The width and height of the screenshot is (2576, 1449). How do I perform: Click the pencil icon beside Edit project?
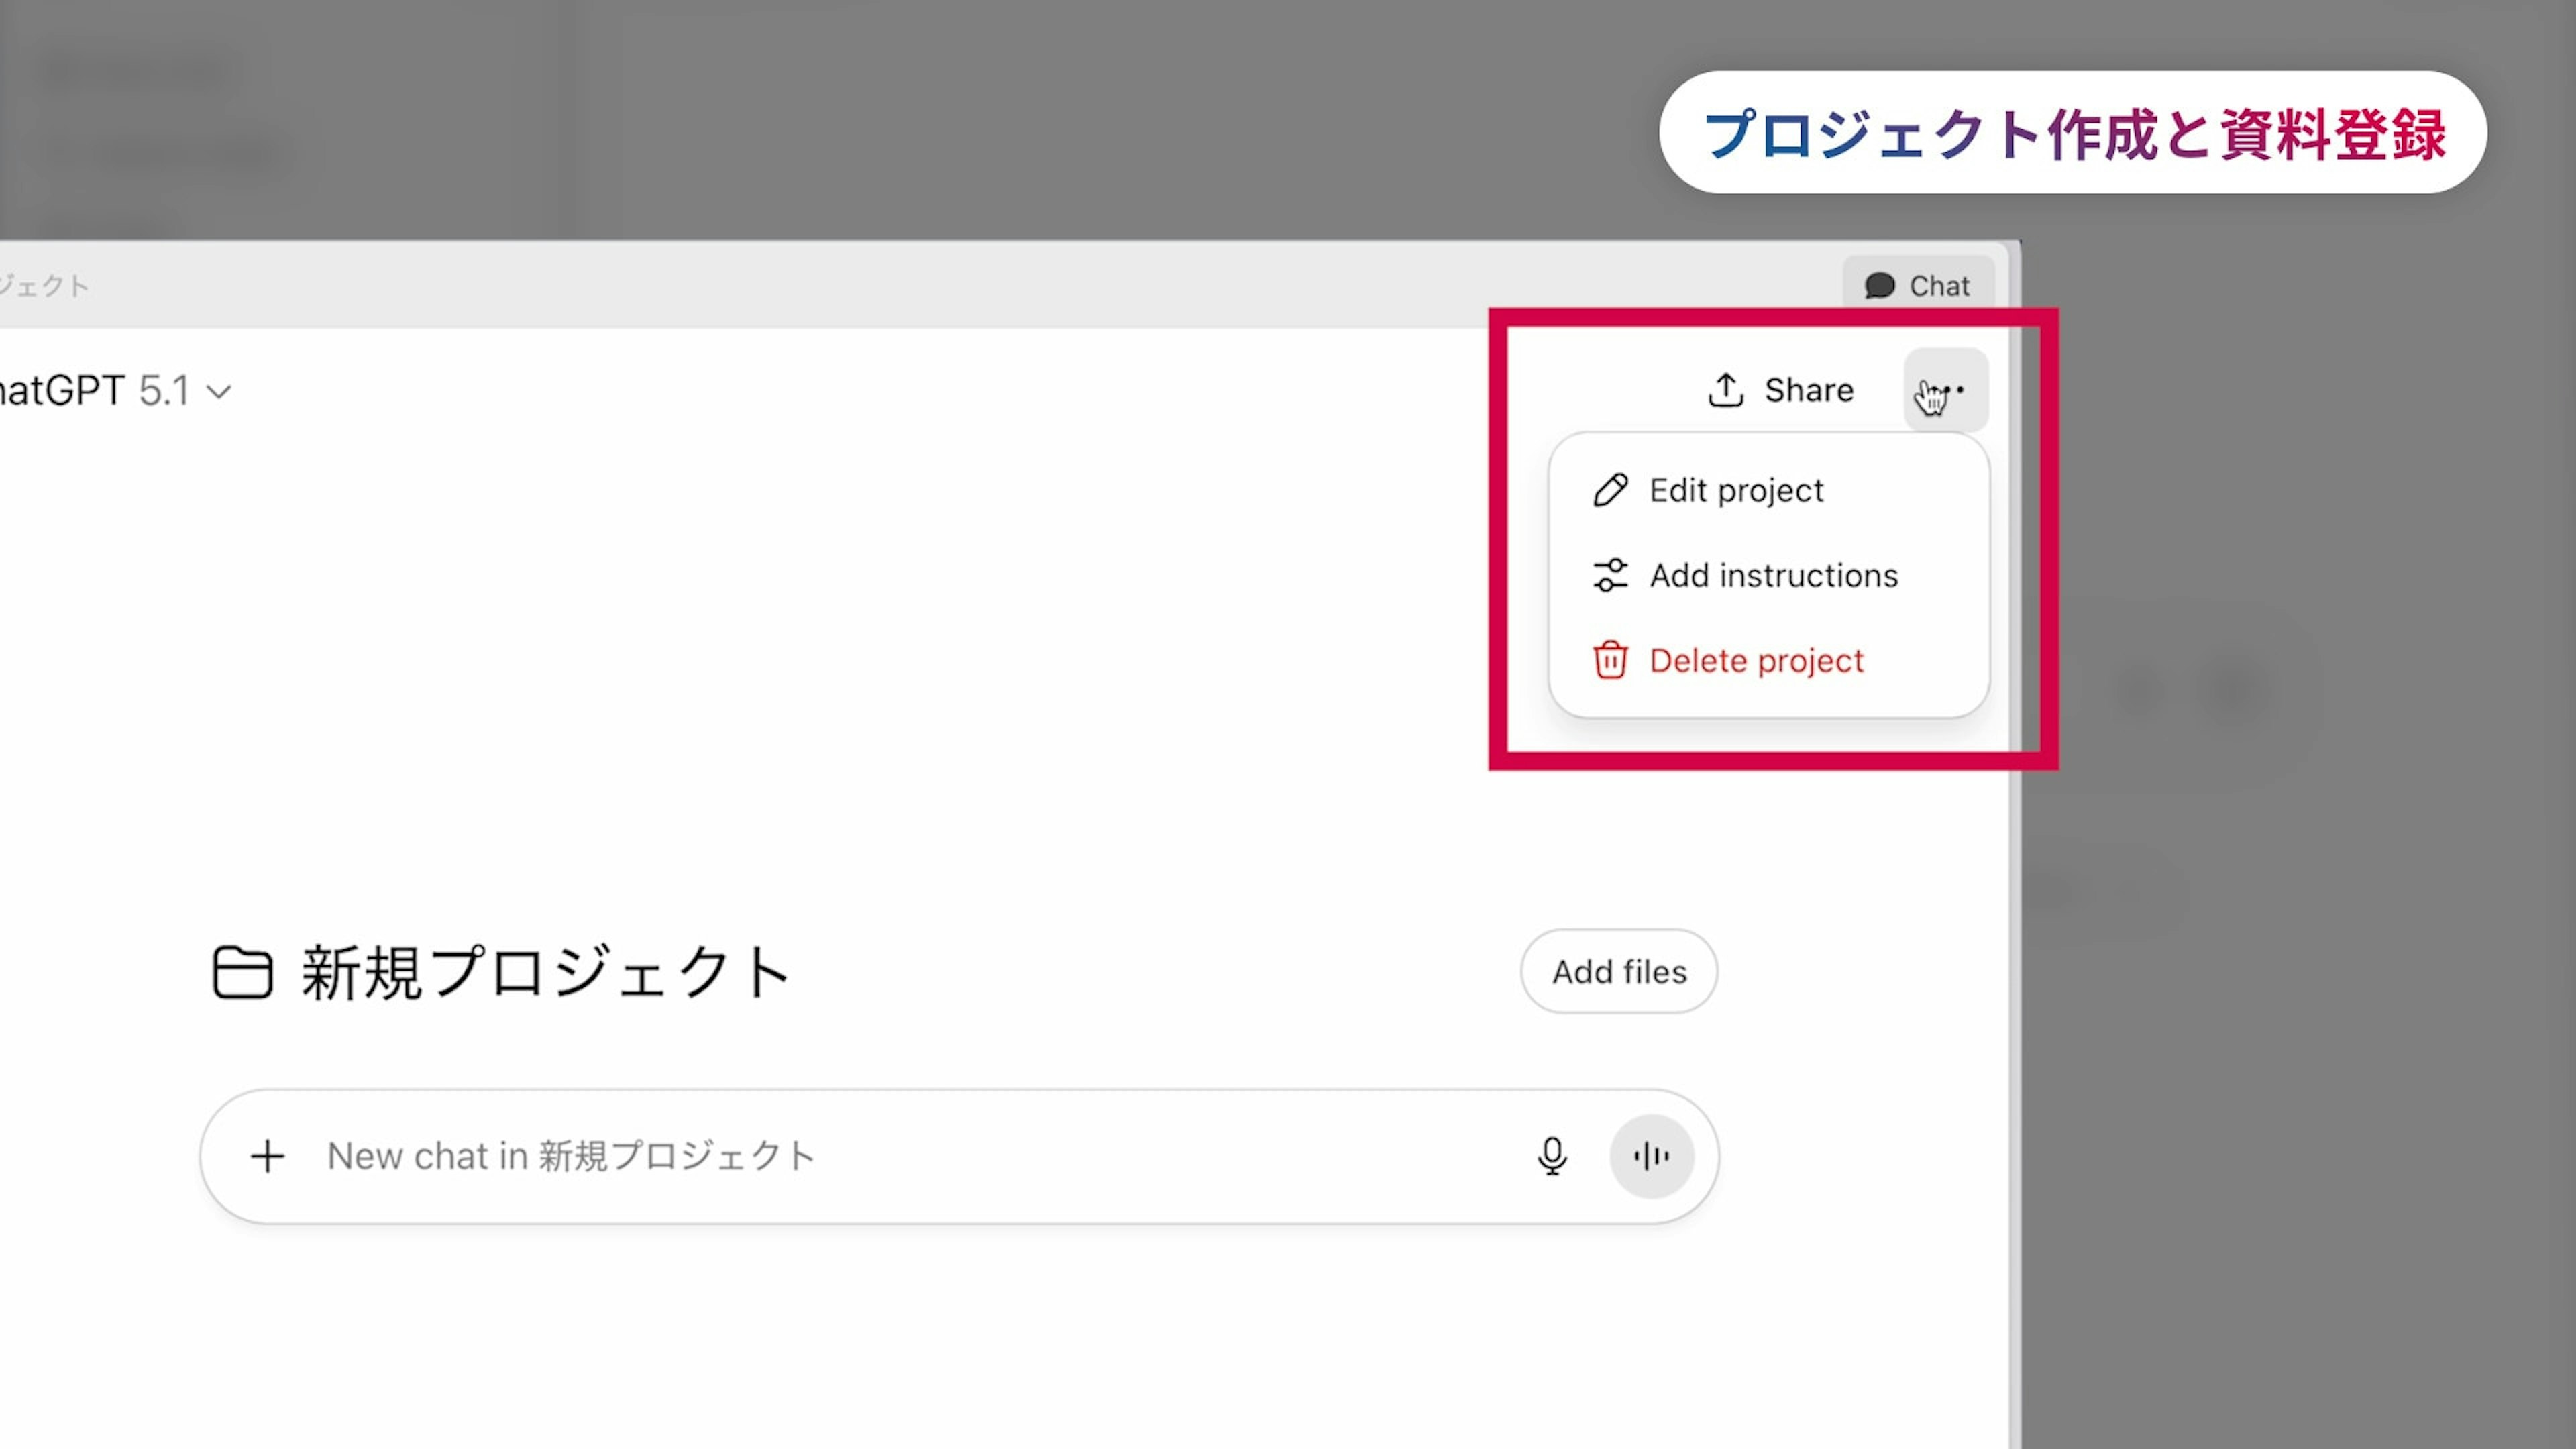point(1610,490)
